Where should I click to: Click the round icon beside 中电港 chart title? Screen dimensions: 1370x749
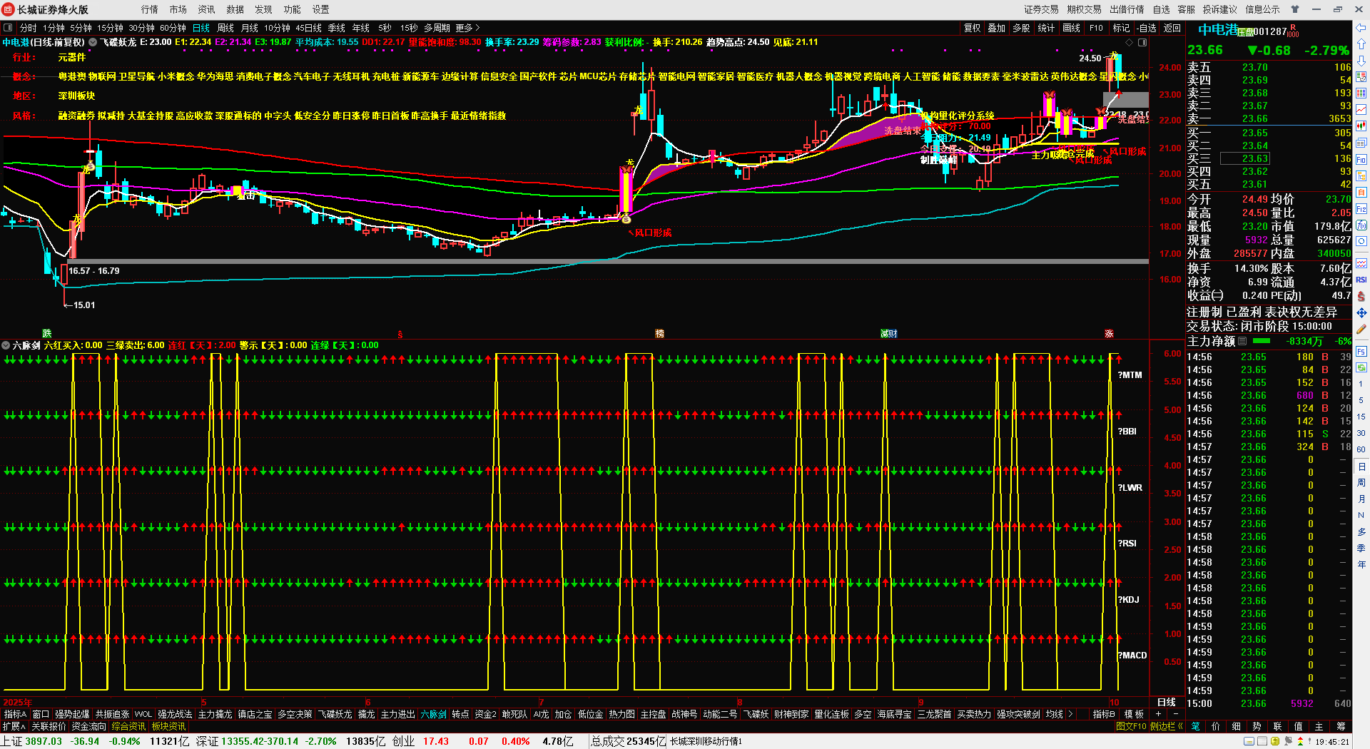[93, 42]
